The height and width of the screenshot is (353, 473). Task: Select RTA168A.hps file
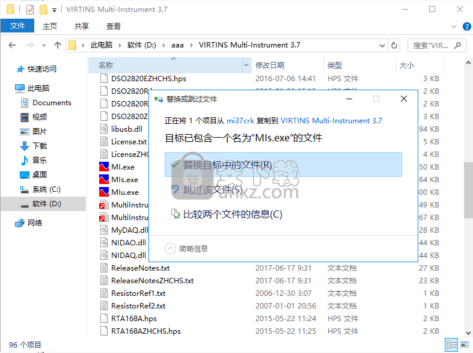coord(134,319)
